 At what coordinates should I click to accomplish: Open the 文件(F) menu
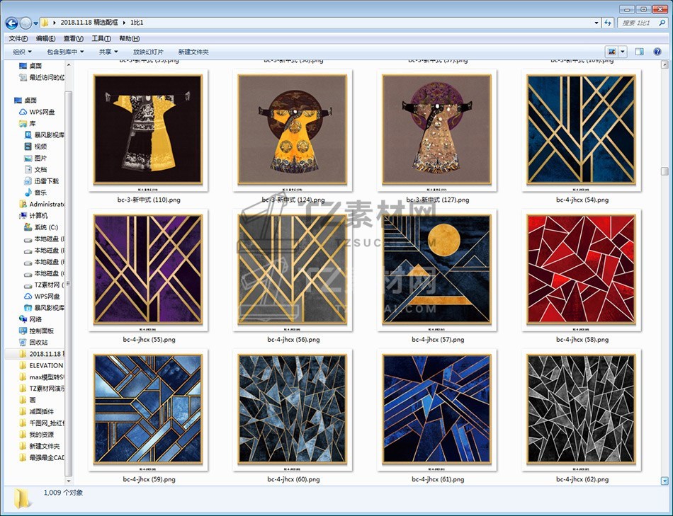click(x=18, y=38)
